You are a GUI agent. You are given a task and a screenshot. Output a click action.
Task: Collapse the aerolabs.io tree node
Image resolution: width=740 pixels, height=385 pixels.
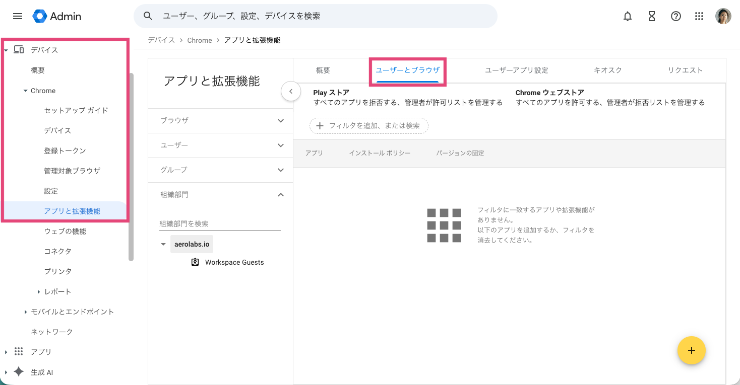pos(163,244)
